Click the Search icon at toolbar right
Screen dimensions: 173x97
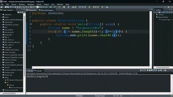click(x=165, y=7)
